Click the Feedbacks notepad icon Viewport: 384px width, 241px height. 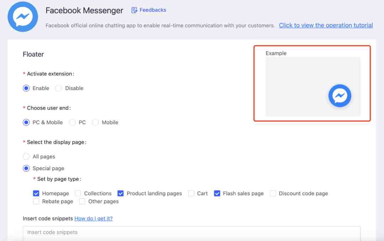point(134,10)
